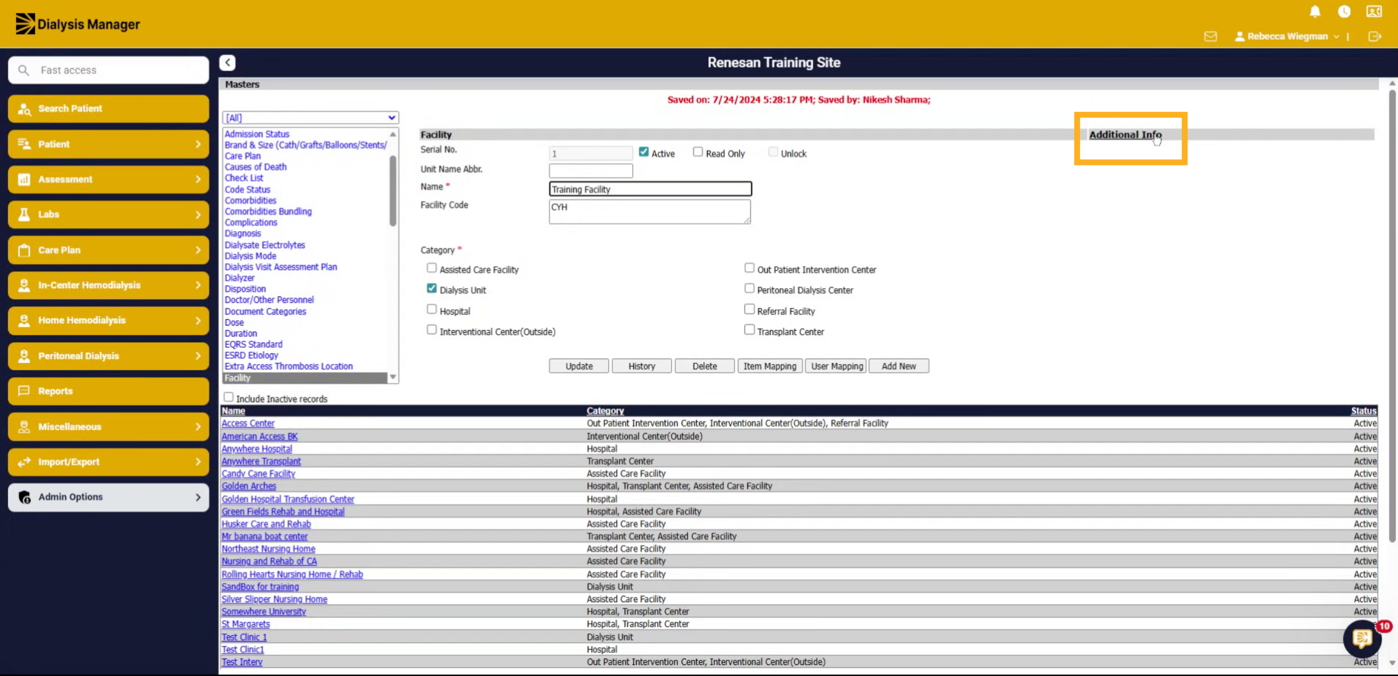Click the Import/Export arrows icon
Screen dimensions: 1398x676
click(x=24, y=462)
